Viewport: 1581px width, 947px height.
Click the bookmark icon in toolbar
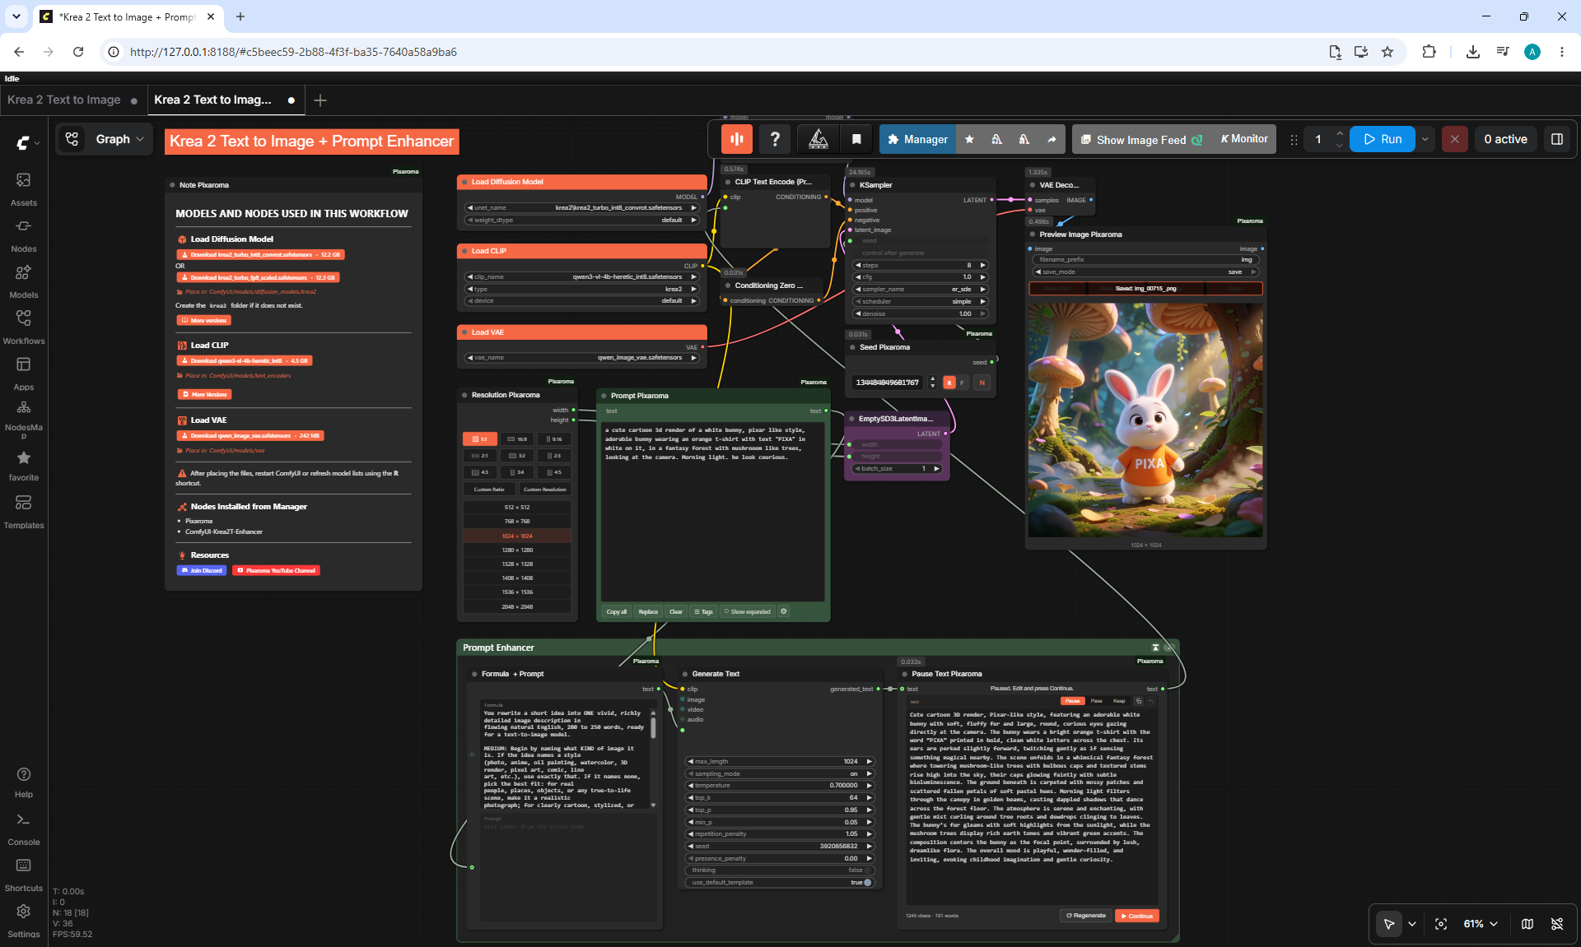(856, 139)
